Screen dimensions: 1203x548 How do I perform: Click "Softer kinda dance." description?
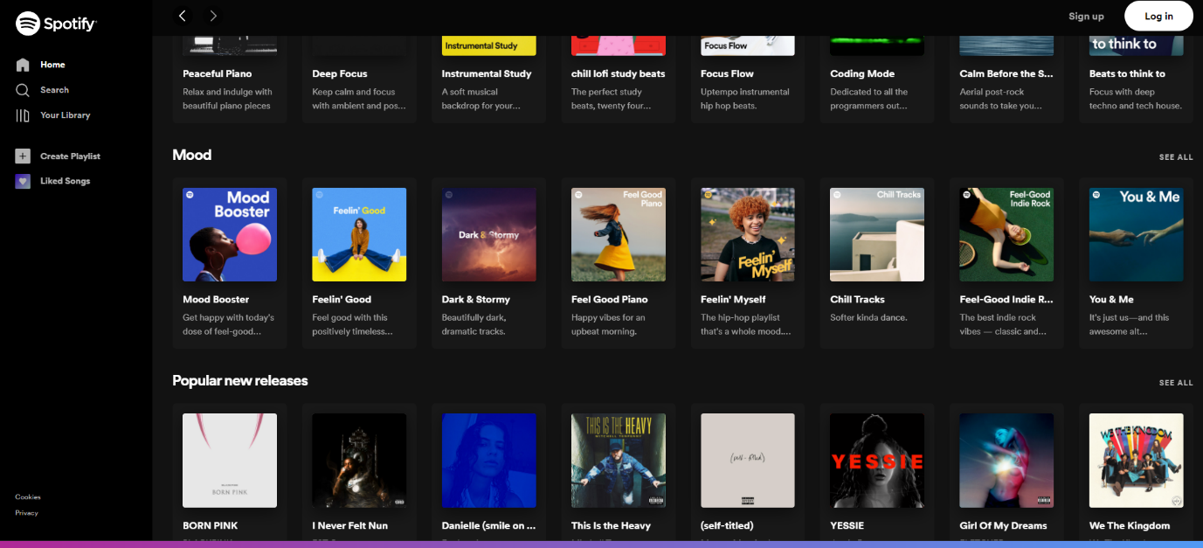(x=868, y=317)
